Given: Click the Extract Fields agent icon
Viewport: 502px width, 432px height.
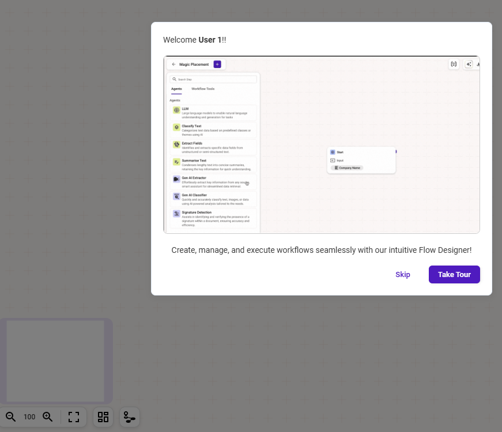Looking at the screenshot, I should 176,145.
